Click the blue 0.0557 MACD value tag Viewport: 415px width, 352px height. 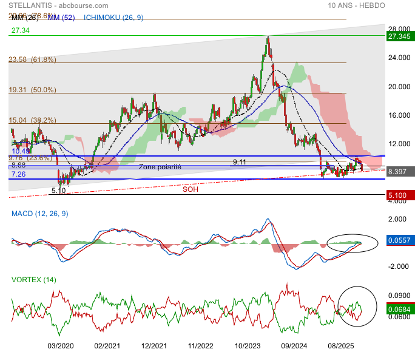400,240
